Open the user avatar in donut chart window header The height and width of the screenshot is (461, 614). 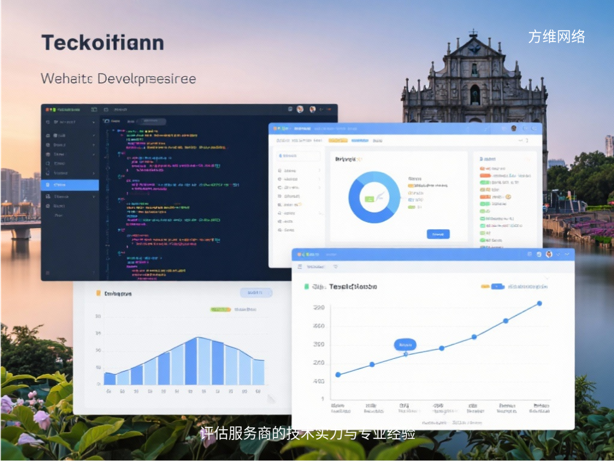[513, 128]
